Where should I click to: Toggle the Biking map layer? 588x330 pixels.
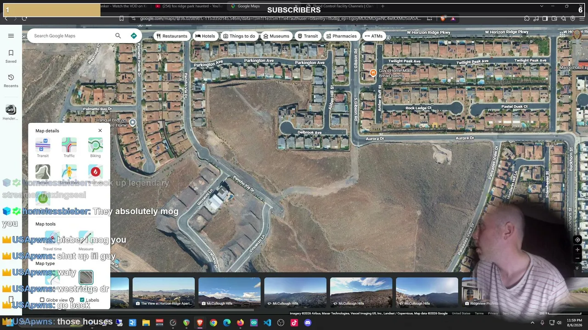tap(96, 148)
